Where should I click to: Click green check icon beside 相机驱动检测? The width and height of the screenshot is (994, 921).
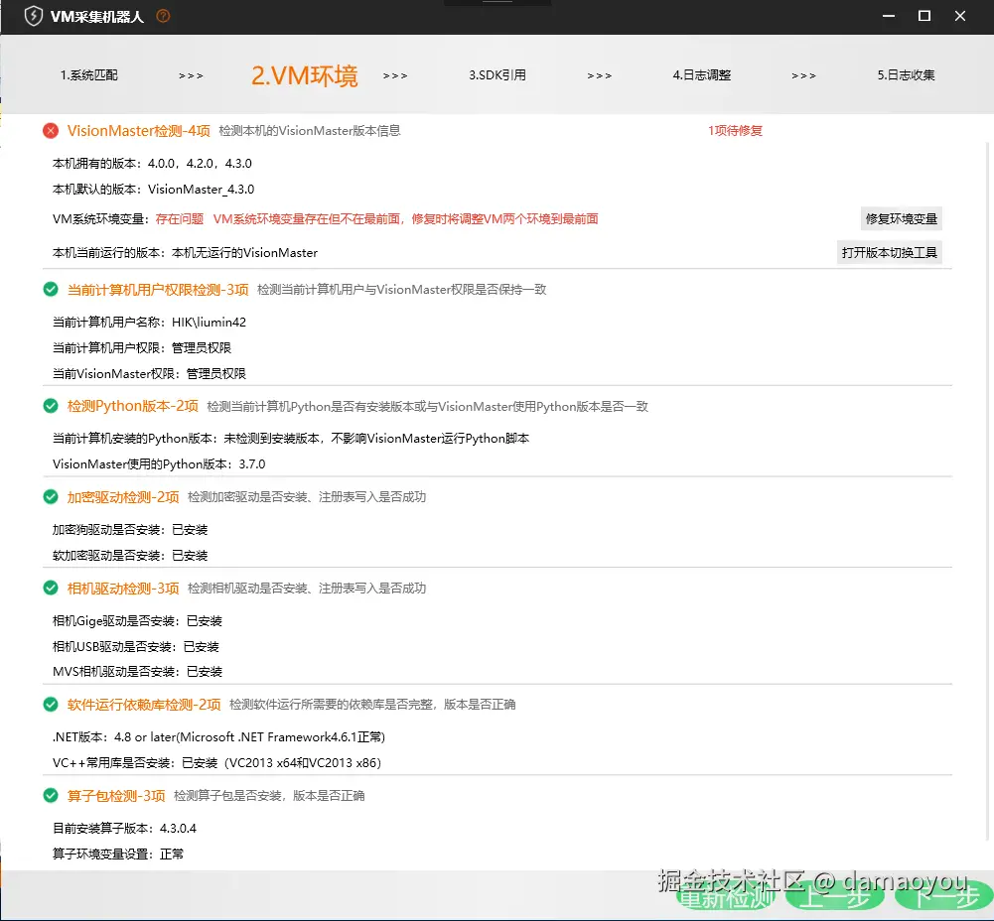click(51, 589)
